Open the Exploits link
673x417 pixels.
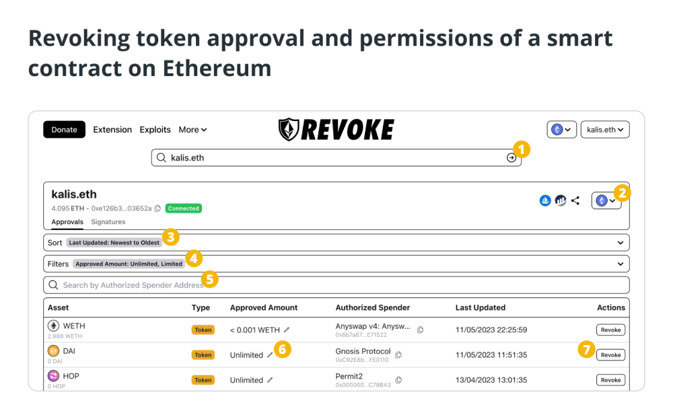pos(155,130)
